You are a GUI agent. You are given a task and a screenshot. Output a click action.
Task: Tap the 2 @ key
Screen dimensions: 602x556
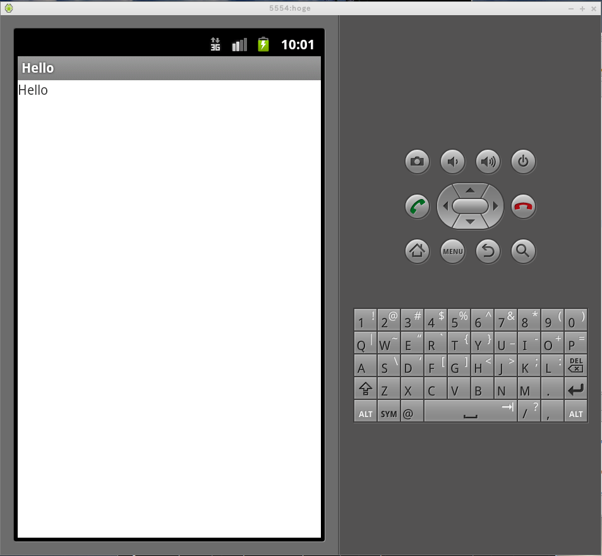tap(389, 320)
